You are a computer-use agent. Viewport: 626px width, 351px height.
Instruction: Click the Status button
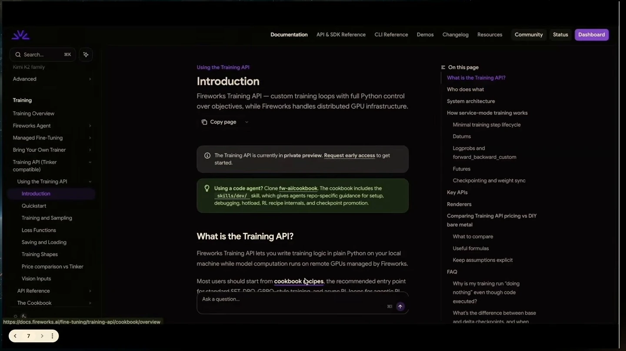pos(560,35)
